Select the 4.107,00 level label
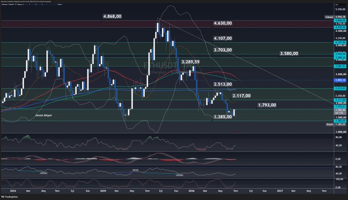 pyautogui.click(x=223, y=38)
